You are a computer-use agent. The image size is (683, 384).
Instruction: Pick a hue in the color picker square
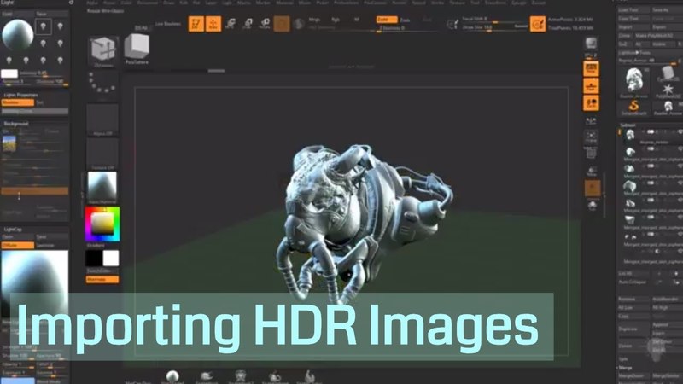[102, 224]
